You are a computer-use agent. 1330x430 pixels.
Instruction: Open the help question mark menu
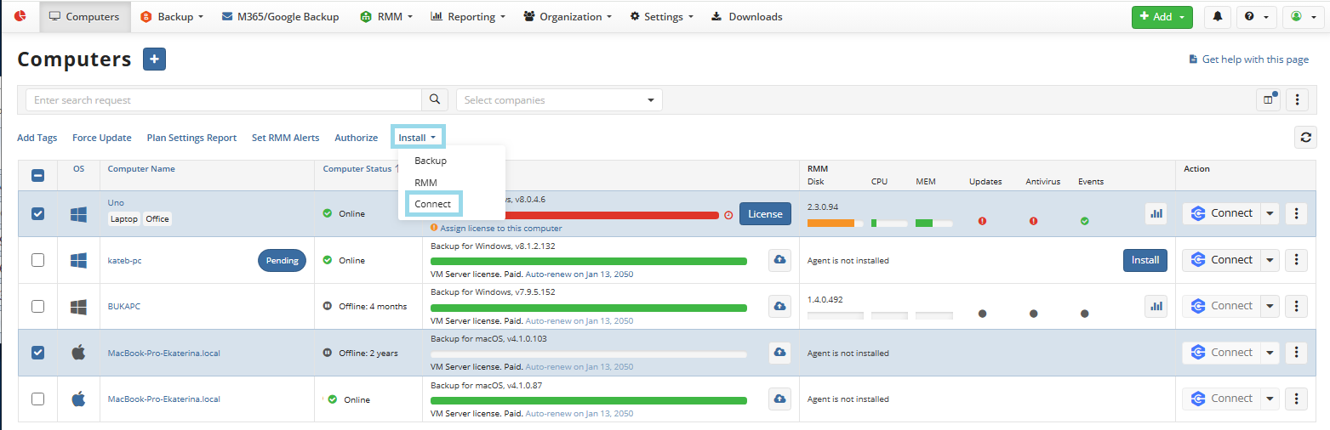[x=1256, y=17]
